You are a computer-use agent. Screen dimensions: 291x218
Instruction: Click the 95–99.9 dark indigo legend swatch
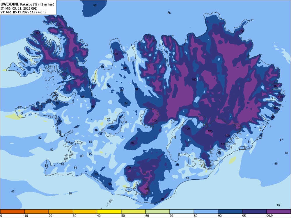pos(254,212)
